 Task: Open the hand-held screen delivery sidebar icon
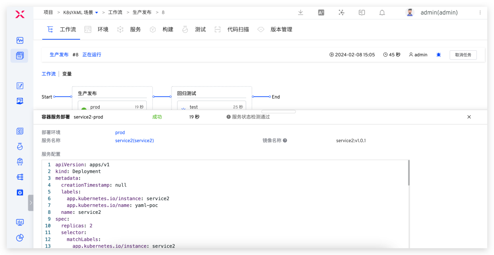tap(20, 101)
